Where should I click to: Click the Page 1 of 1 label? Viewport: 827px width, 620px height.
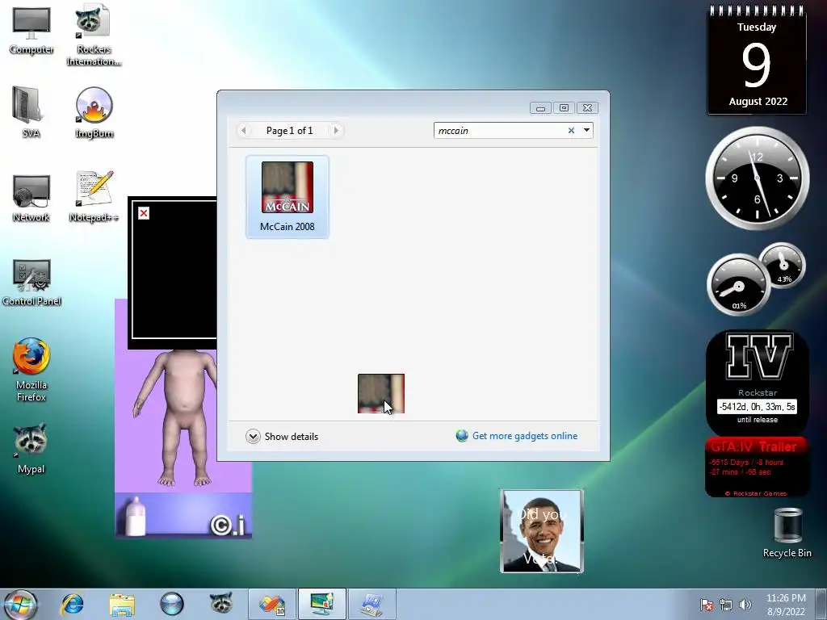[x=290, y=130]
